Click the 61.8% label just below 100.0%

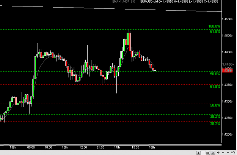coord(215,32)
